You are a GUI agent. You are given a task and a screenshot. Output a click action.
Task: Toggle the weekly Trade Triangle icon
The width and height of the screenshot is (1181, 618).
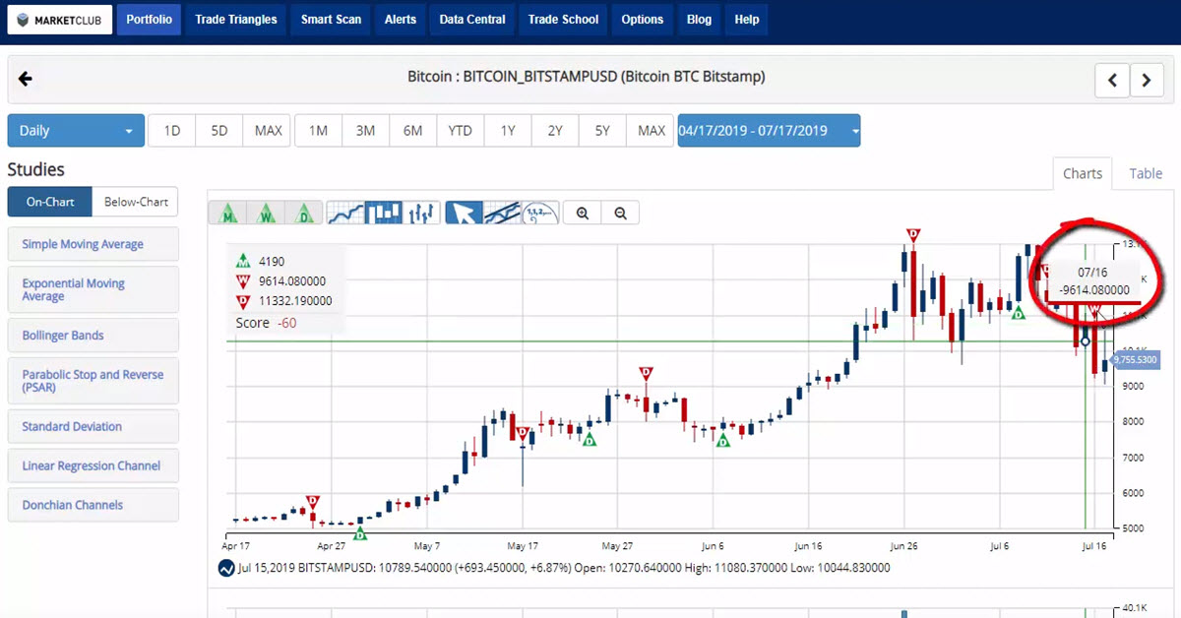pos(267,213)
